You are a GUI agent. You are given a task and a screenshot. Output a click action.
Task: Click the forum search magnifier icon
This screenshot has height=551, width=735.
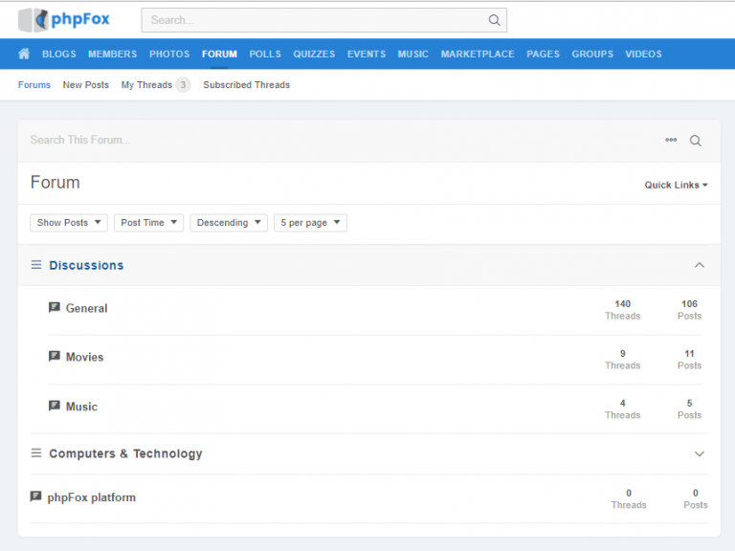(696, 141)
